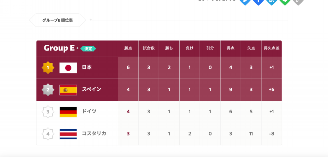Open スペイン team name
Image resolution: width=328 pixels, height=157 pixels.
pyautogui.click(x=92, y=89)
